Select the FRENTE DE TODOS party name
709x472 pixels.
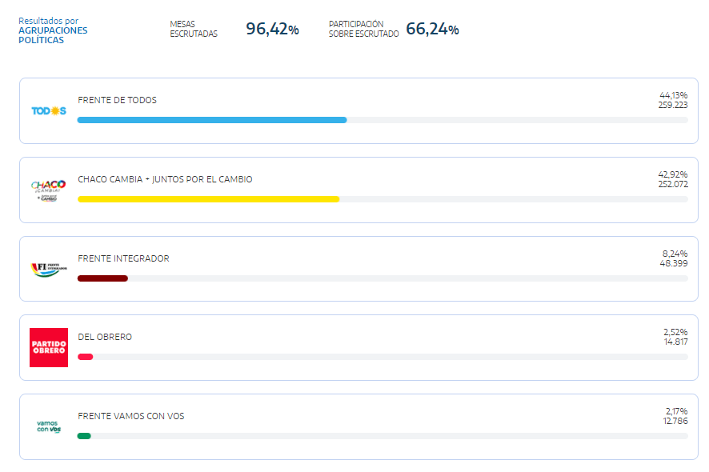tap(117, 100)
